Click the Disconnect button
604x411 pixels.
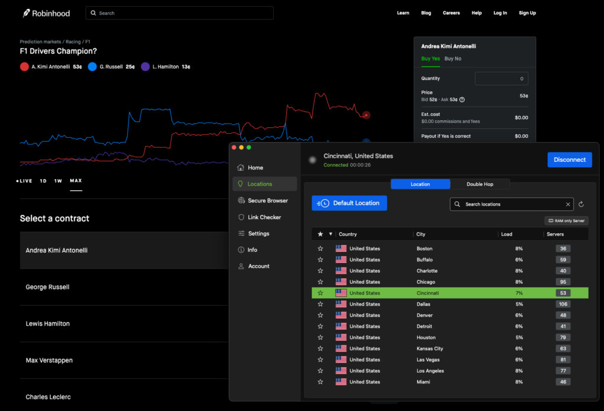coord(570,160)
